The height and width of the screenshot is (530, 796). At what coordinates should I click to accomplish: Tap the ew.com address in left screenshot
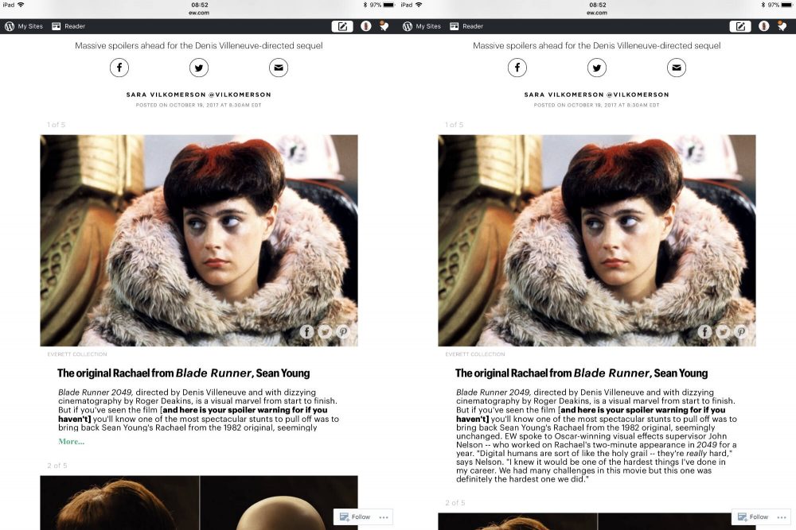click(199, 13)
